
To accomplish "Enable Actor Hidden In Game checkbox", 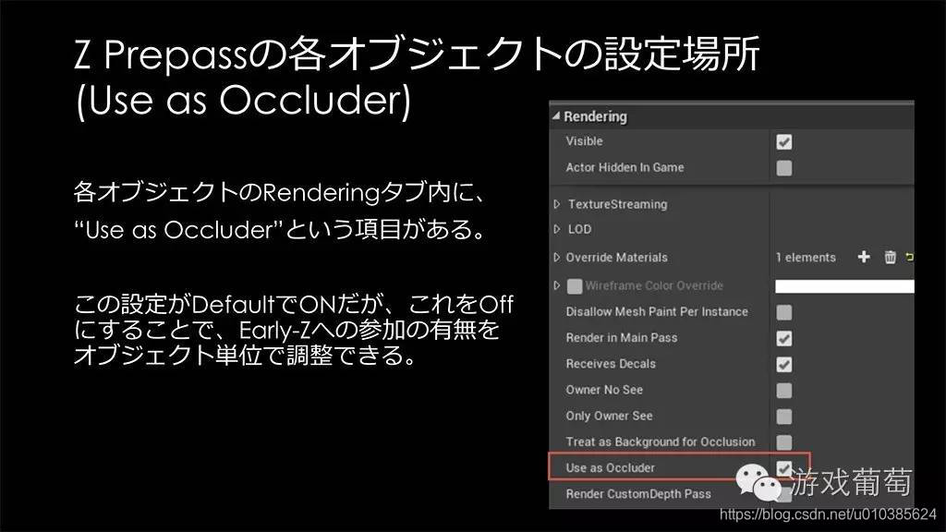I will point(783,168).
